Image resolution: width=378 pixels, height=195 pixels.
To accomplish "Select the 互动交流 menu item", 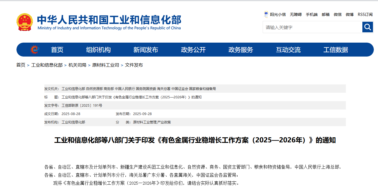I will (x=288, y=50).
